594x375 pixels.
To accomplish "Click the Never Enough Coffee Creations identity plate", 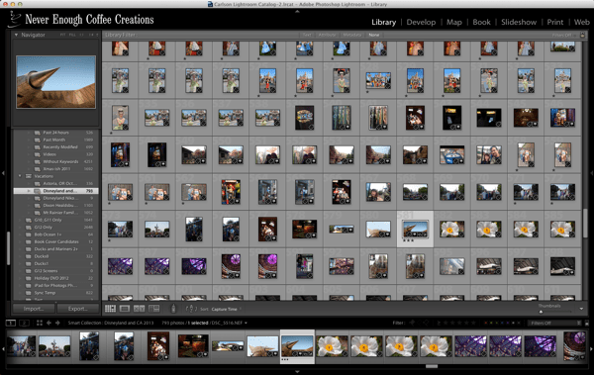I will coord(81,20).
